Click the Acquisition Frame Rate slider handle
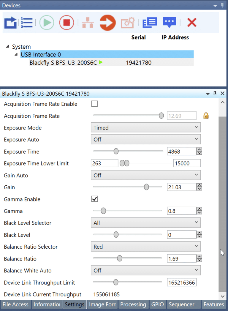The height and width of the screenshot is (311, 228). pyautogui.click(x=161, y=116)
